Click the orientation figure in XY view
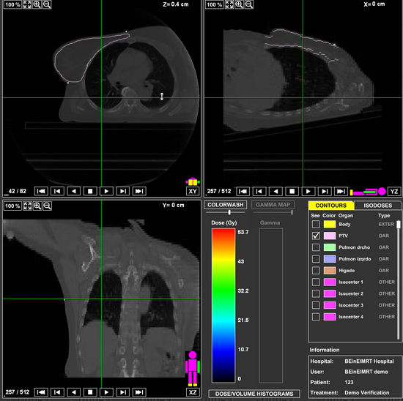Viewport: 403px width, 401px height. (193, 181)
